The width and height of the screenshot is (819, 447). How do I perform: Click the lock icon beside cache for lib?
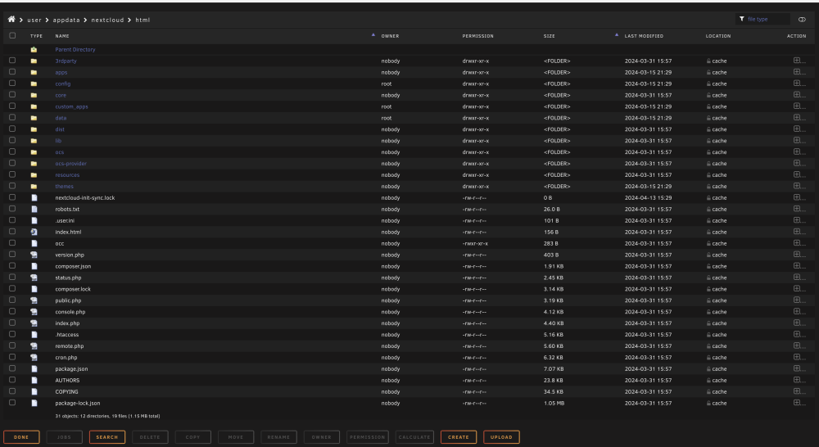pyautogui.click(x=708, y=141)
